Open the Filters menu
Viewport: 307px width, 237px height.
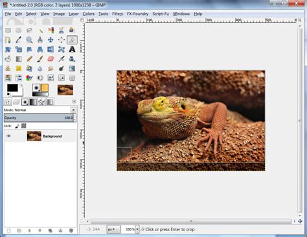(x=117, y=14)
